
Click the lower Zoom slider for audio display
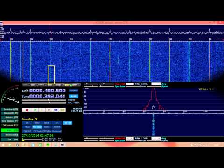pyautogui.click(x=133, y=140)
